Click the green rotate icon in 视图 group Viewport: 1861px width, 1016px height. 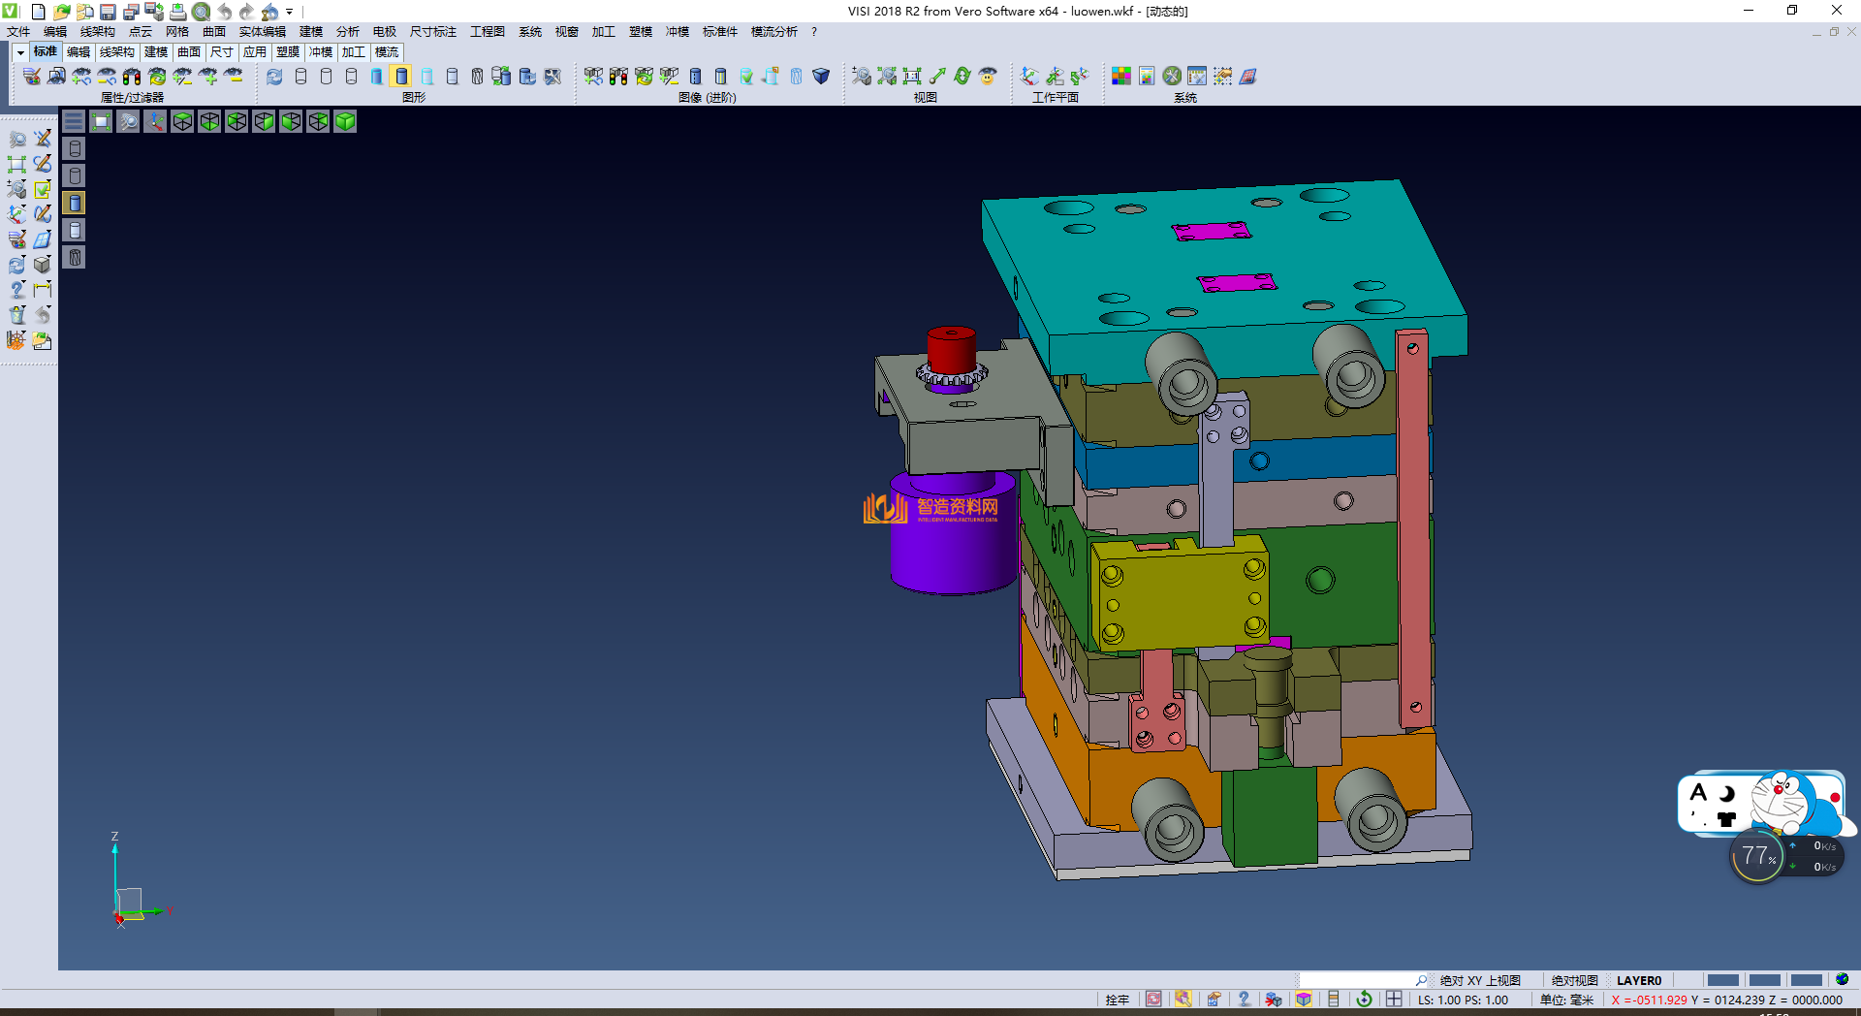(962, 76)
